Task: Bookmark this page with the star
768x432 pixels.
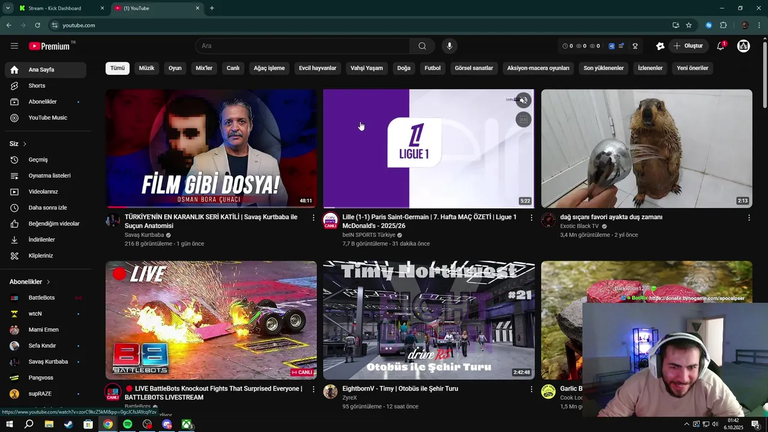Action: pyautogui.click(x=689, y=25)
